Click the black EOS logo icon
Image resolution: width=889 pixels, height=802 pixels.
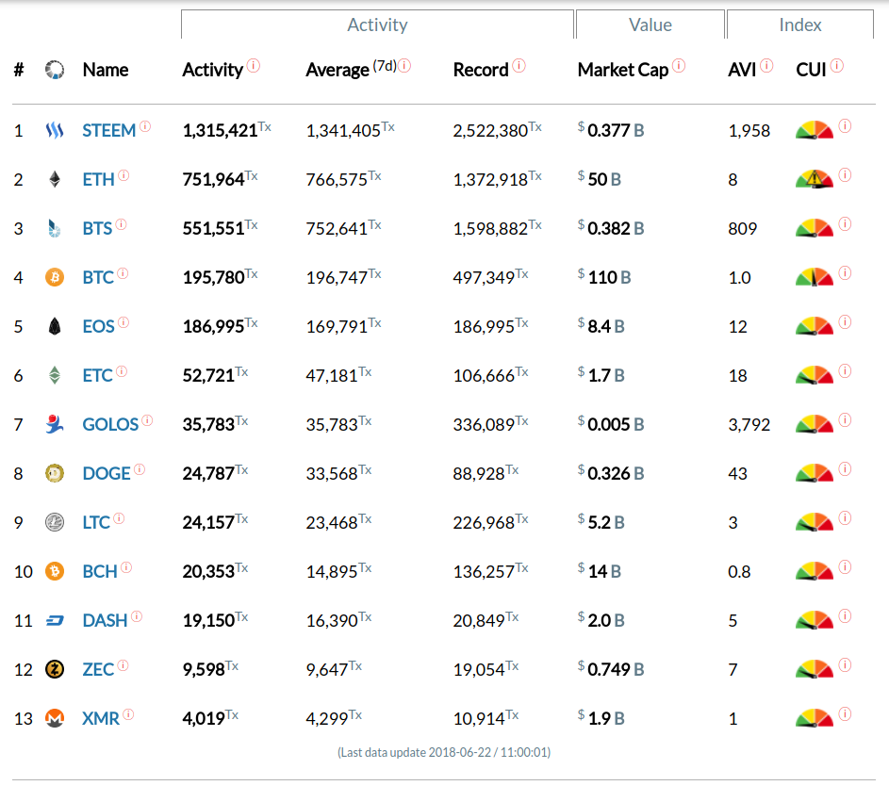tap(55, 326)
